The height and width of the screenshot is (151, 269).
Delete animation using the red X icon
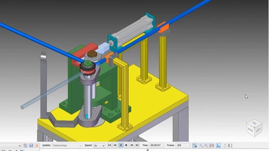coord(37,146)
